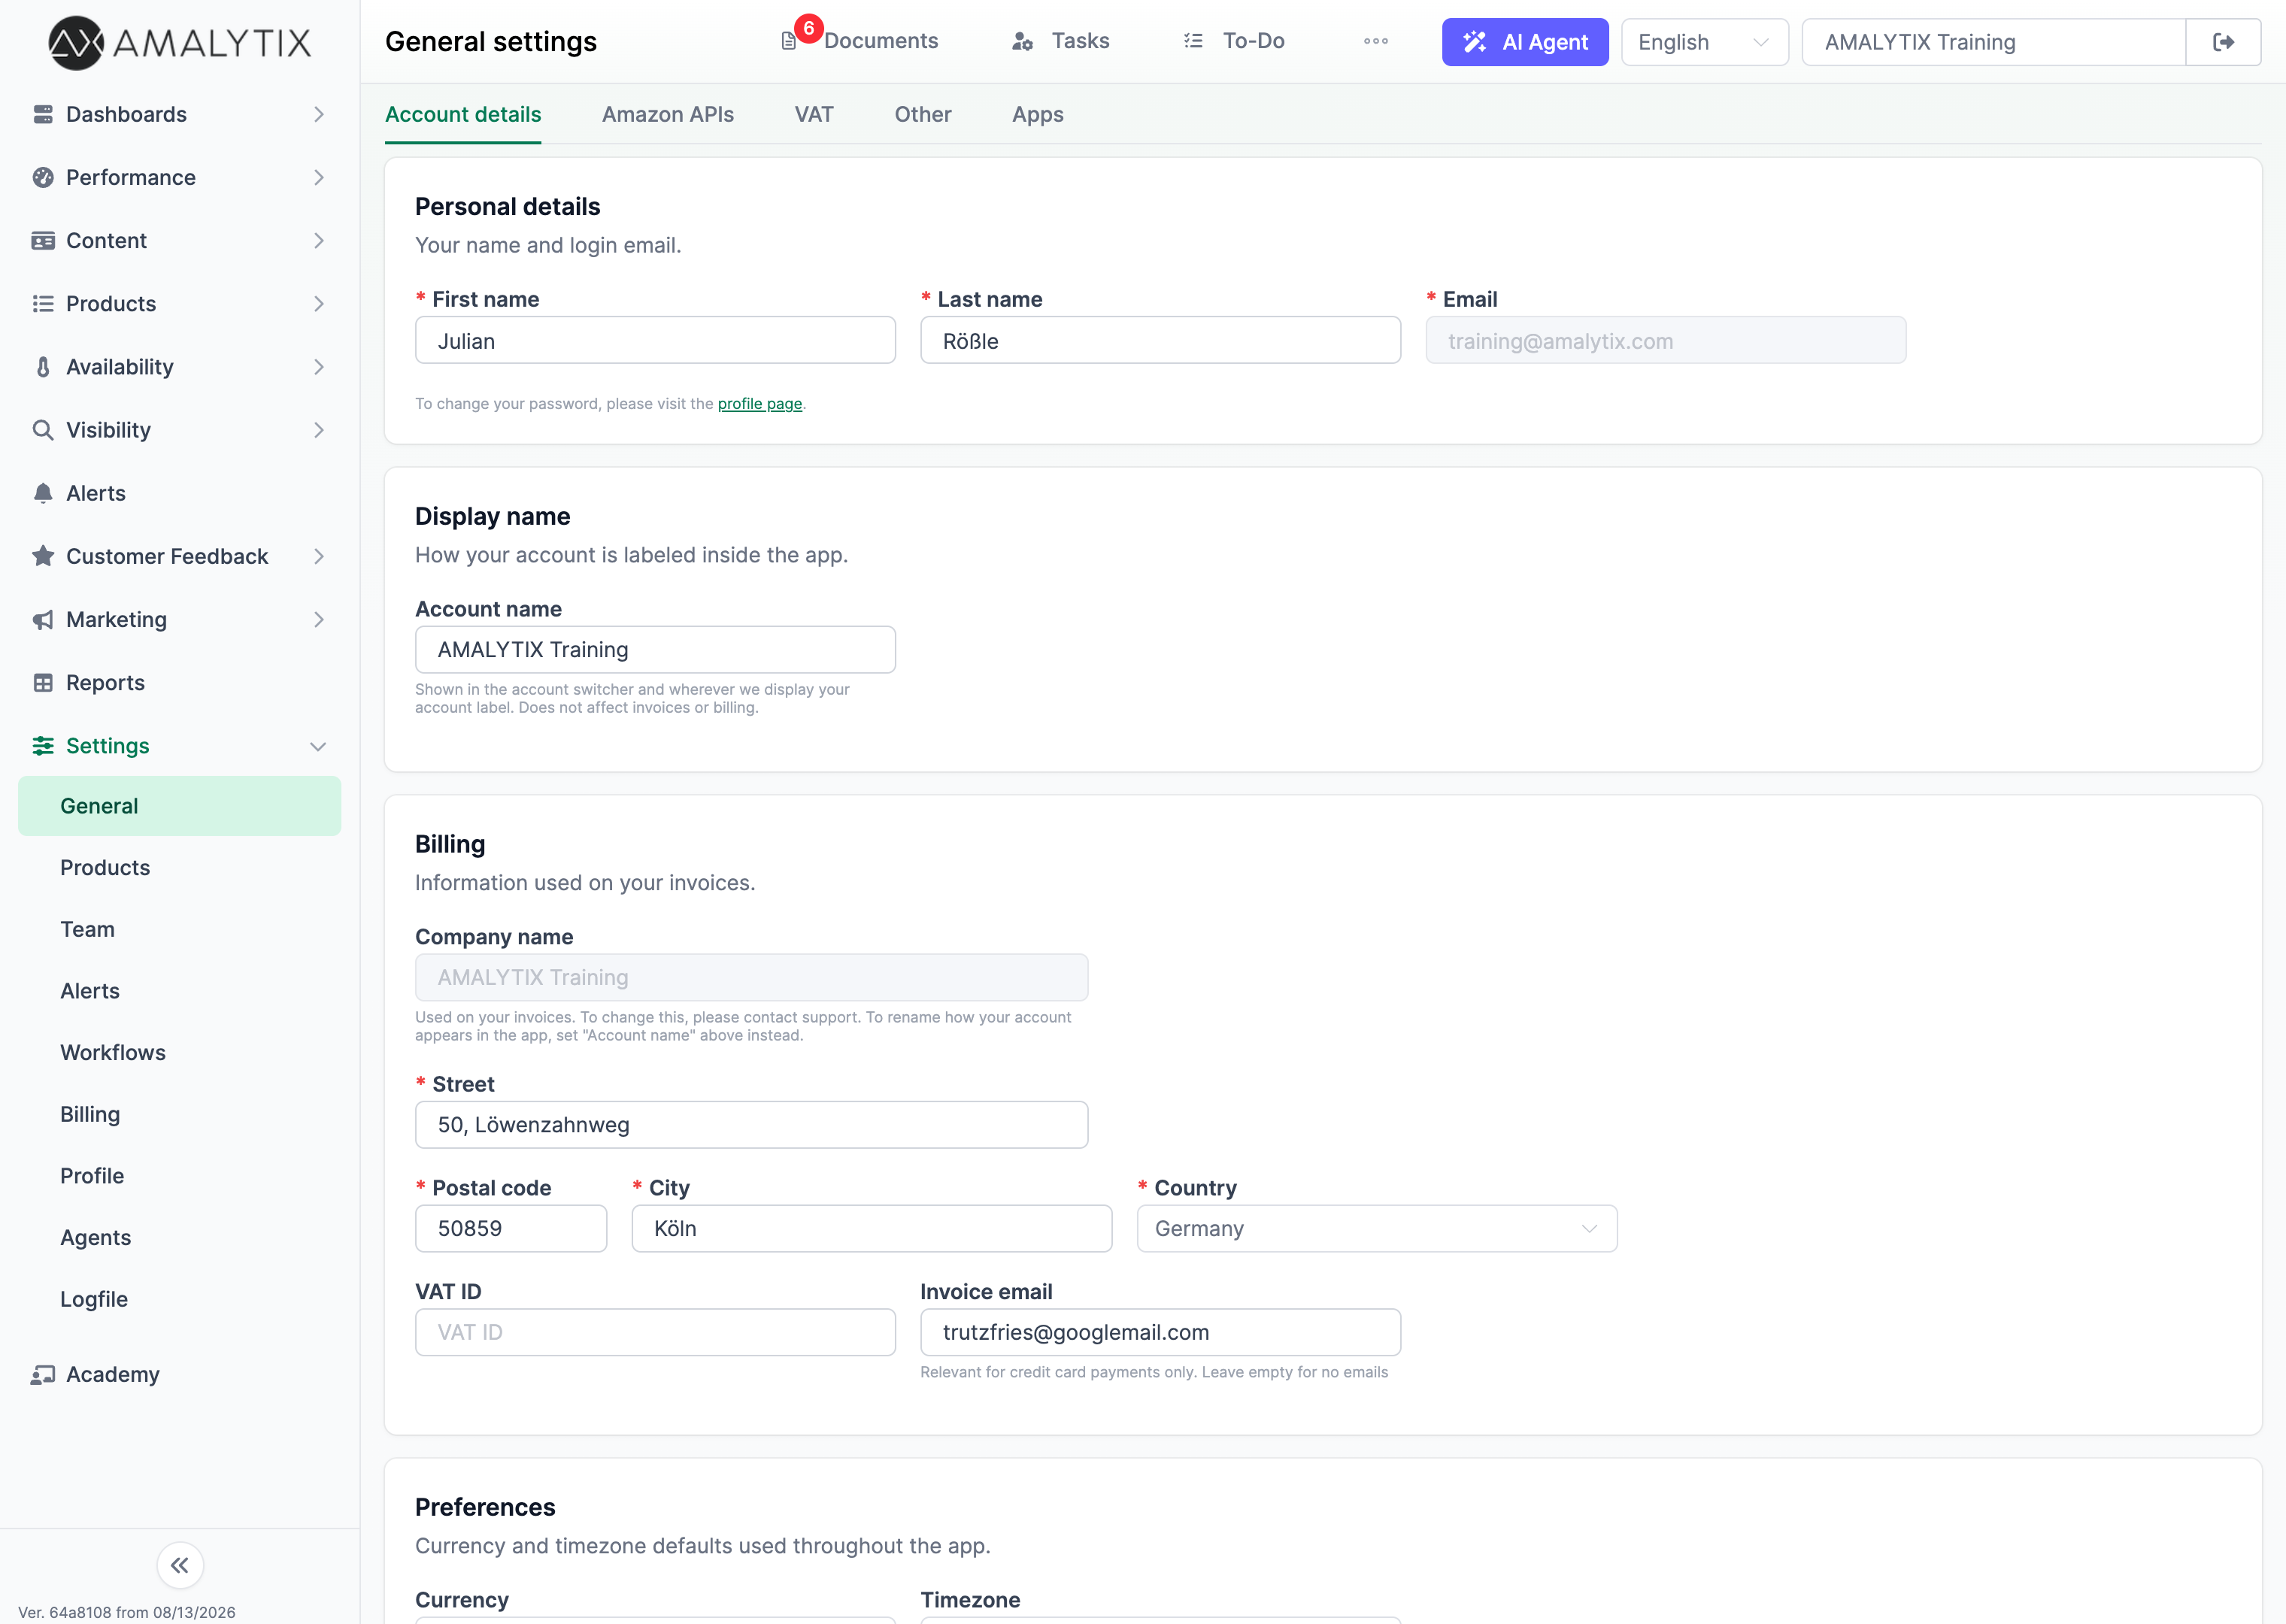Image resolution: width=2286 pixels, height=1624 pixels.
Task: Follow the profile page link
Action: (x=760, y=404)
